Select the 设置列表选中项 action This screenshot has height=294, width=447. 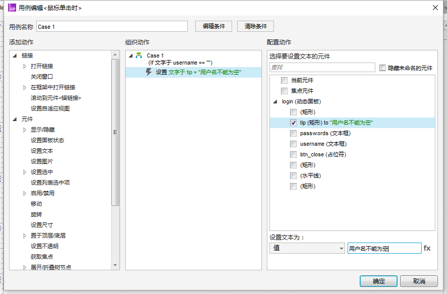pyautogui.click(x=50, y=183)
